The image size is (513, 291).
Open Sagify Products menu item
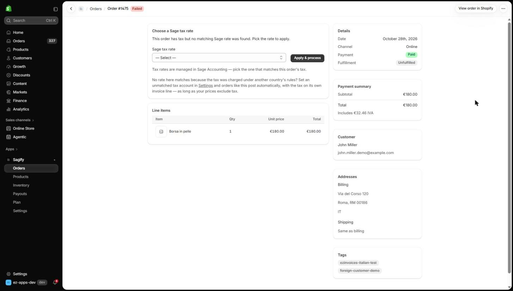(x=20, y=177)
